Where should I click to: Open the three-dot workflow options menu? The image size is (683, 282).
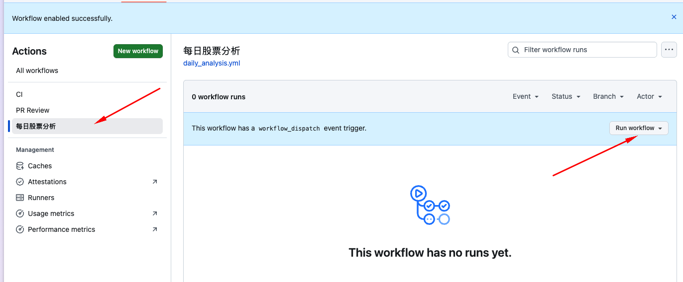[669, 50]
